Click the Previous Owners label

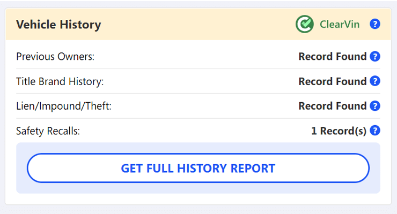pos(55,57)
